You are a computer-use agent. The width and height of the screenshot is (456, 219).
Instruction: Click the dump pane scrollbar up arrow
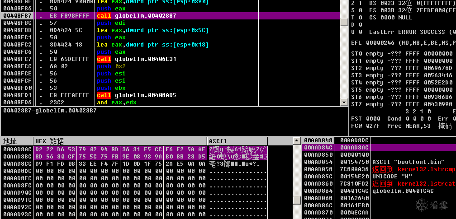pyautogui.click(x=297, y=141)
